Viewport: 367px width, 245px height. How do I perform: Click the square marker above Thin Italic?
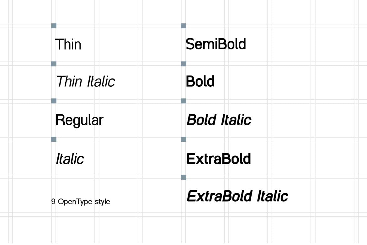pos(54,64)
